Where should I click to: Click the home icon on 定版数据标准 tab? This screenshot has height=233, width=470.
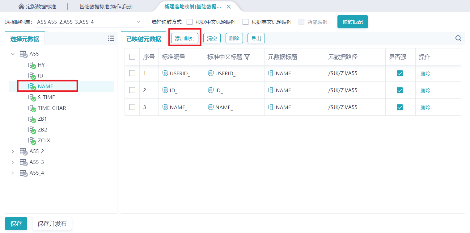[x=21, y=6]
